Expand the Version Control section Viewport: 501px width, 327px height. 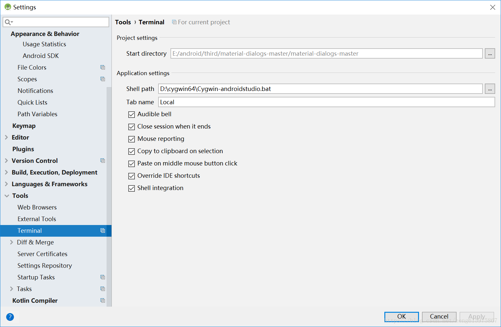6,161
